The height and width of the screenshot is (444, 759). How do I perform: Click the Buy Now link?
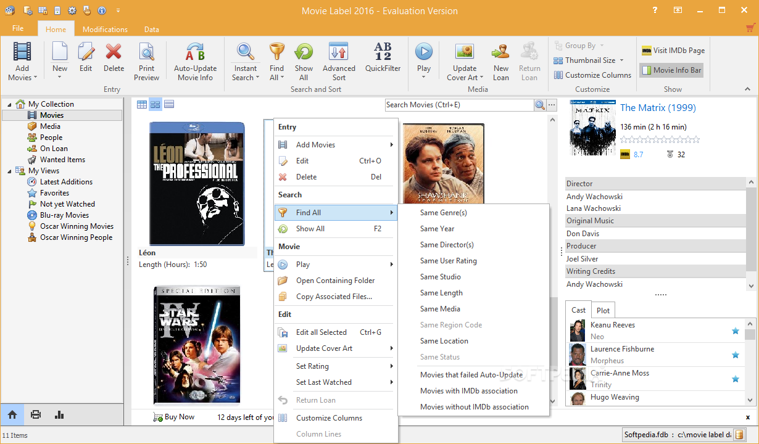coord(173,417)
